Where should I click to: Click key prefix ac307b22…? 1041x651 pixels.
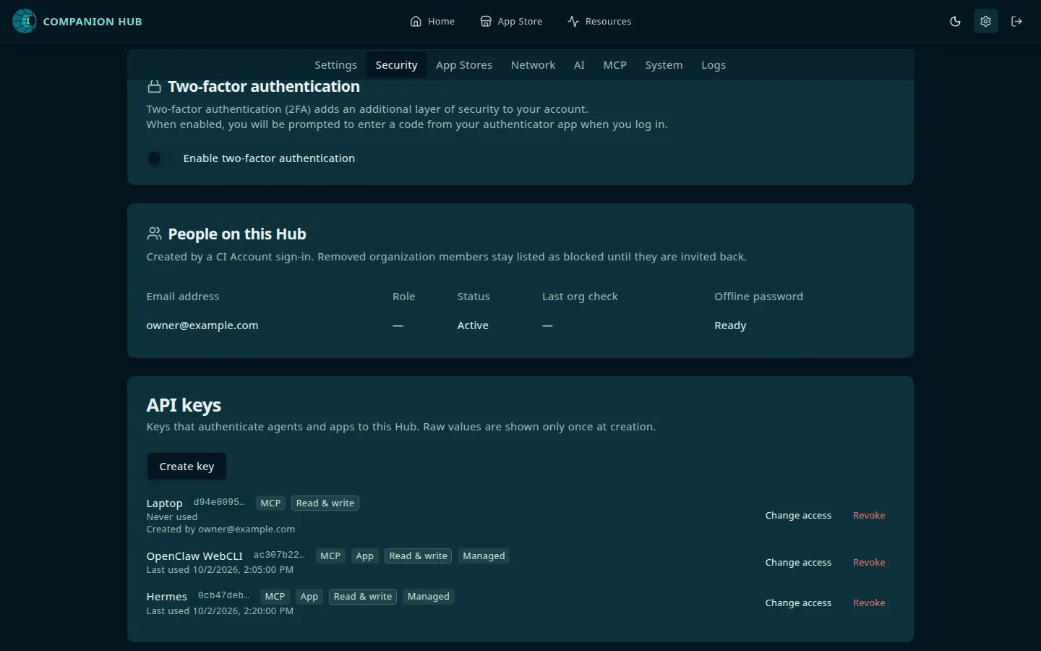click(x=279, y=555)
